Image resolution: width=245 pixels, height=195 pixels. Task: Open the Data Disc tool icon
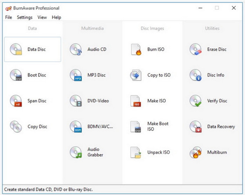pyautogui.click(x=16, y=49)
